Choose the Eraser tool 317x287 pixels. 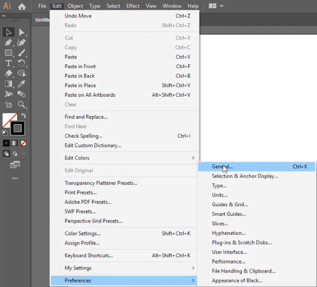(8, 74)
